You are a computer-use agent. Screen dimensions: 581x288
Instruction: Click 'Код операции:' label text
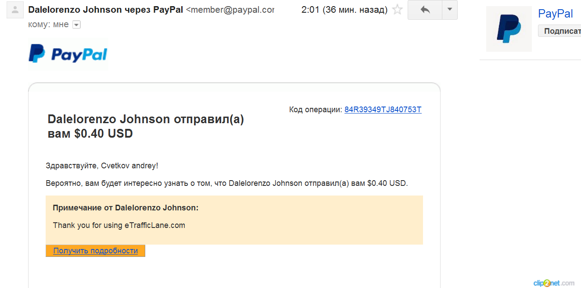coord(316,110)
